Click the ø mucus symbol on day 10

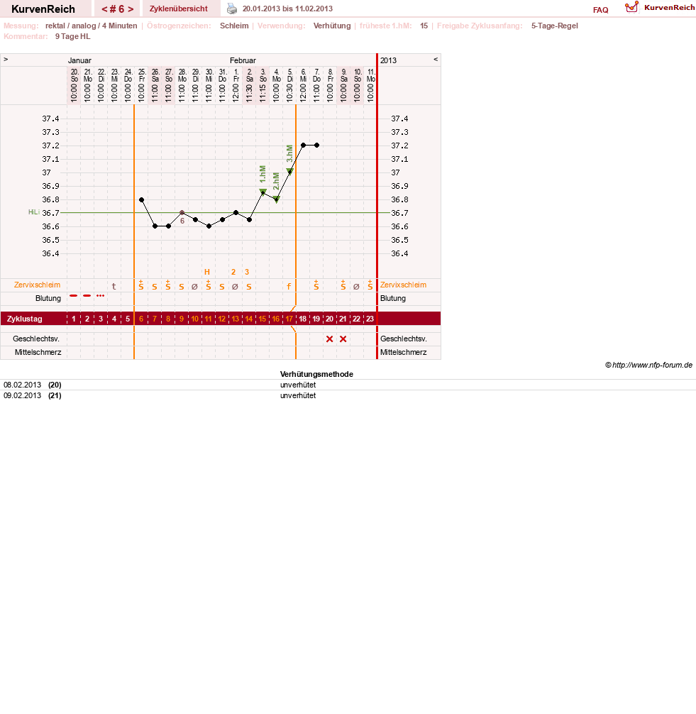(x=195, y=287)
